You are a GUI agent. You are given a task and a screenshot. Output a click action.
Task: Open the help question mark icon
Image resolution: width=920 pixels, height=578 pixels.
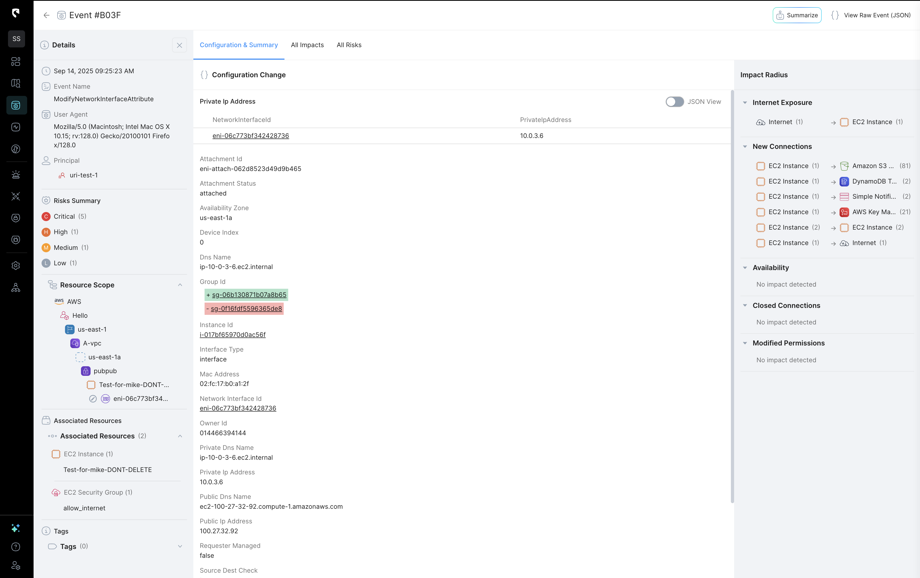pos(16,547)
